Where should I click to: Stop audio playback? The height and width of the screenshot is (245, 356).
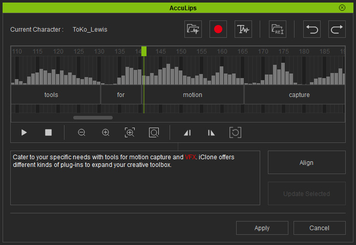pyautogui.click(x=48, y=133)
